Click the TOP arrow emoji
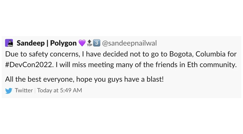 89,43
